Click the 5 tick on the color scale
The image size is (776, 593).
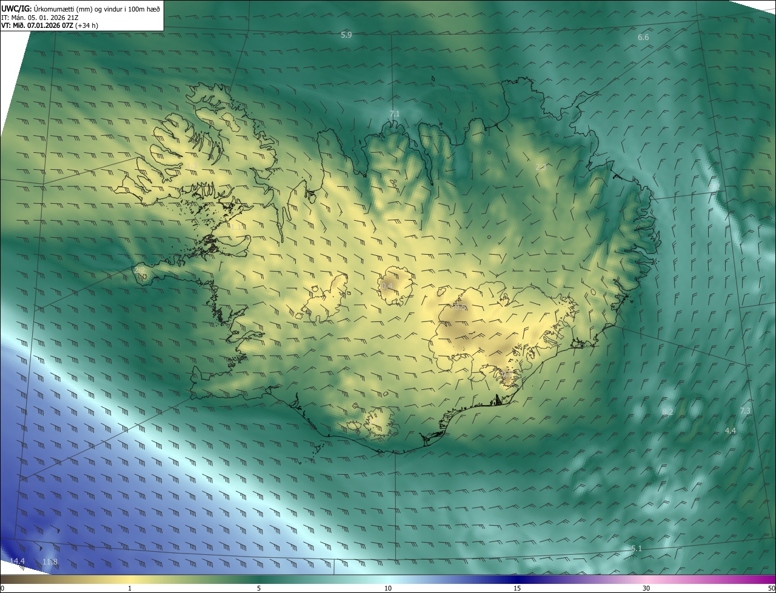point(259,589)
